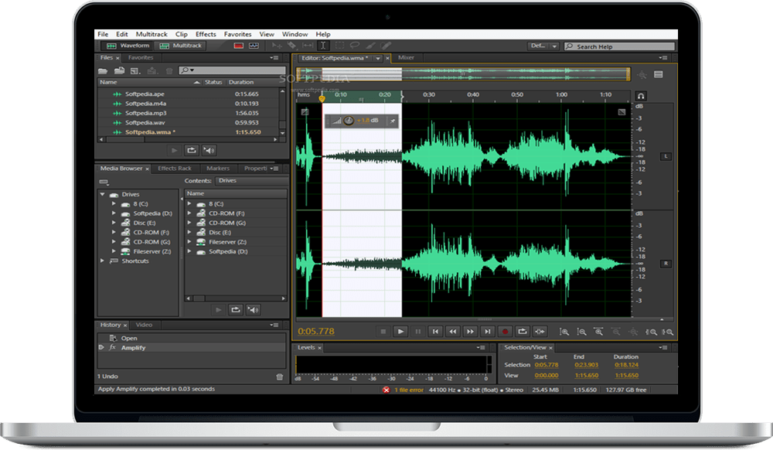The height and width of the screenshot is (450, 773).
Task: Select the Spot Healing Brush tool
Action: coord(386,46)
